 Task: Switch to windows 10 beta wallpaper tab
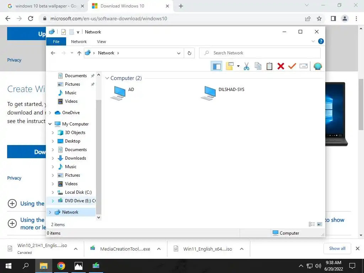point(46,6)
